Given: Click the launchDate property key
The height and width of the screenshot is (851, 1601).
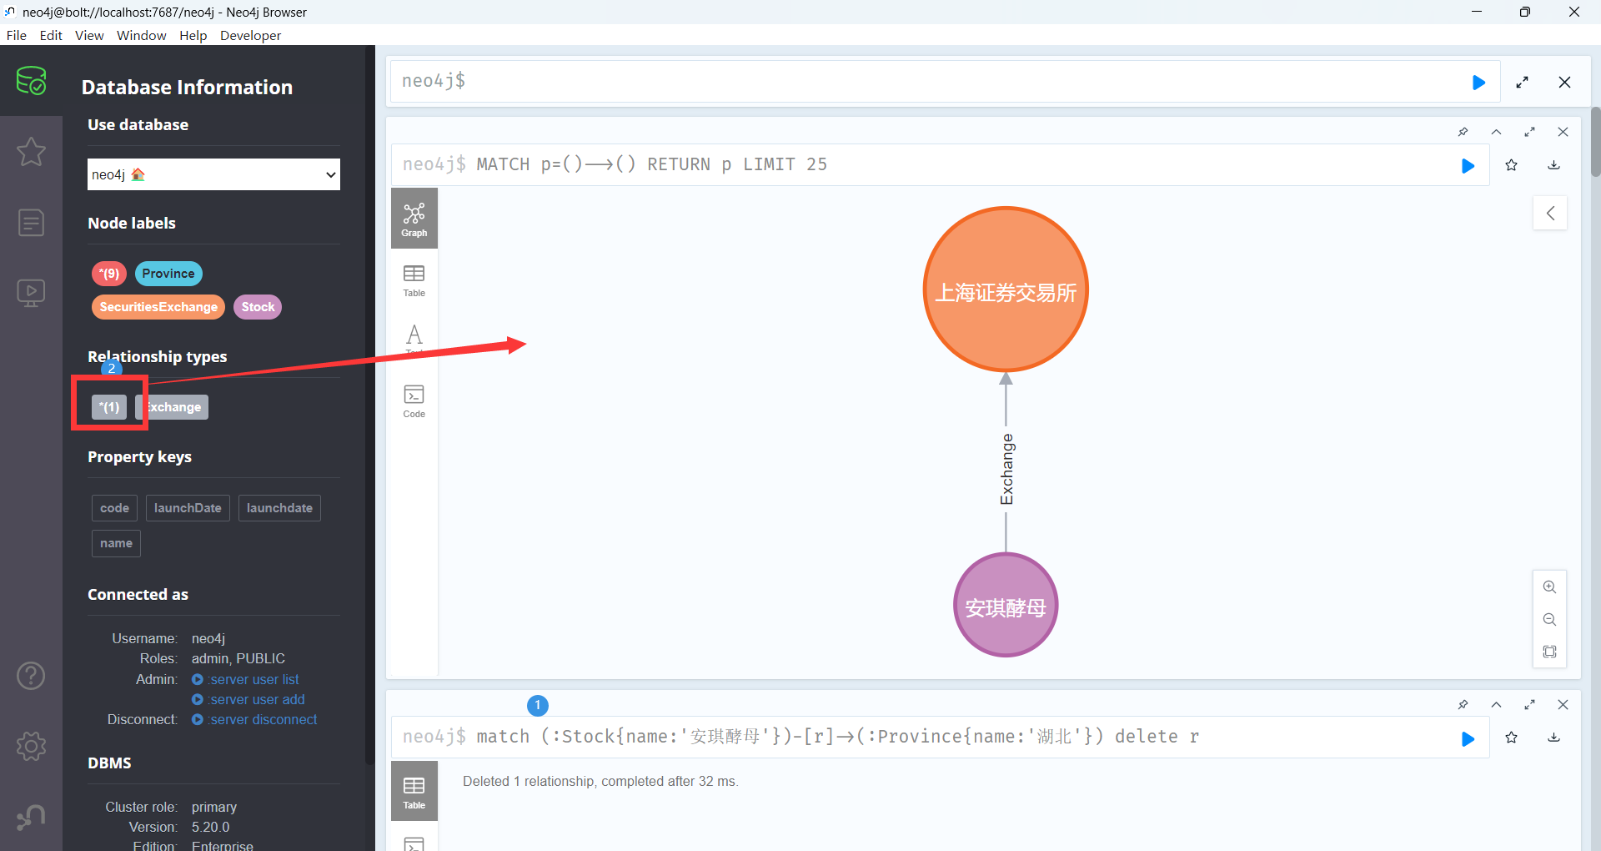Looking at the screenshot, I should [188, 508].
